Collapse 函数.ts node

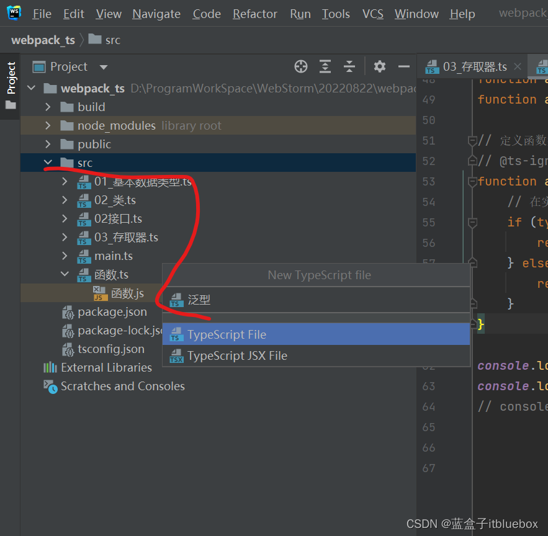click(x=65, y=274)
